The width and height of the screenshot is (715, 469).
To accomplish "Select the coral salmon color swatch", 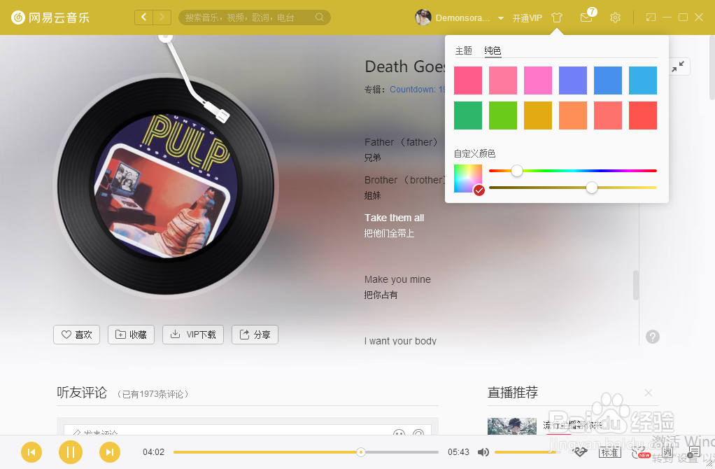I will pos(608,115).
